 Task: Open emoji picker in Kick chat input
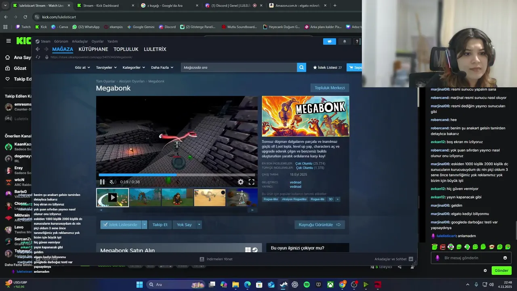point(505,258)
